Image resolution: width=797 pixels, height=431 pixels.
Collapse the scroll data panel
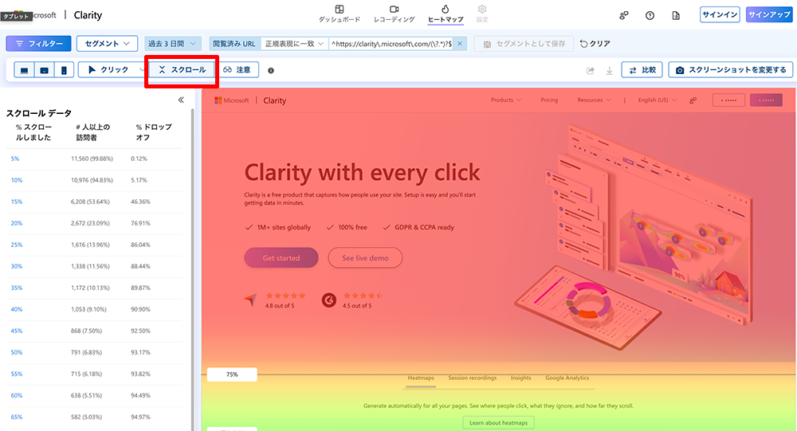(181, 100)
